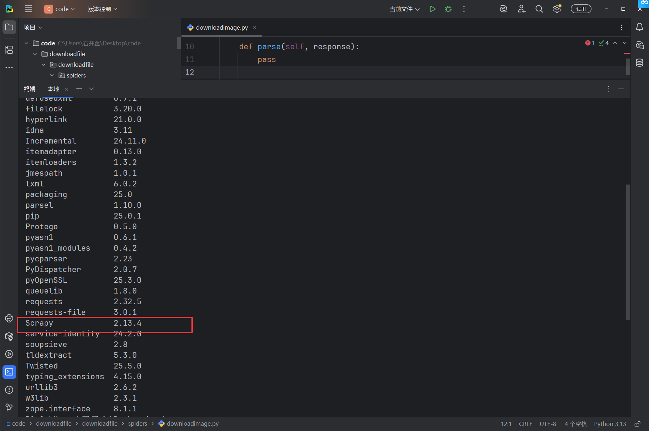Open Python Console tool window
This screenshot has width=649, height=431.
click(x=9, y=319)
